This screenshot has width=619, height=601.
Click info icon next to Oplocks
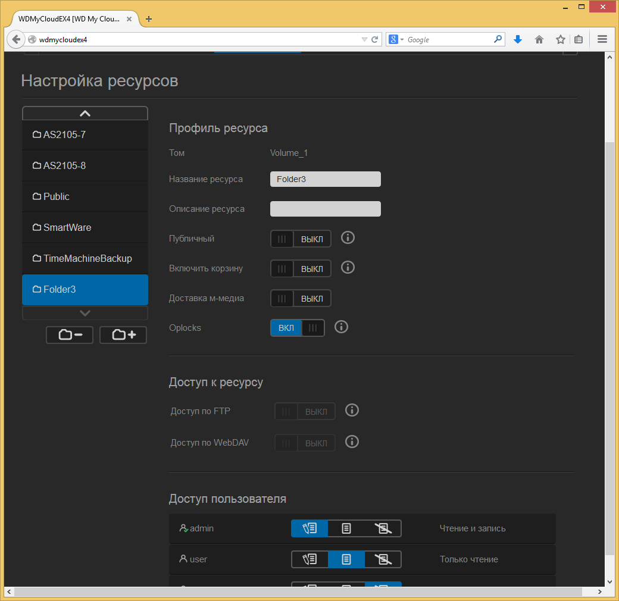pyautogui.click(x=342, y=327)
